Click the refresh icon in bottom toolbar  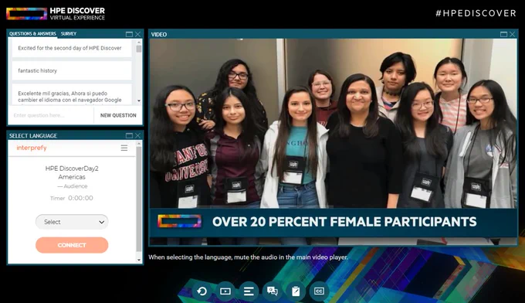(202, 291)
